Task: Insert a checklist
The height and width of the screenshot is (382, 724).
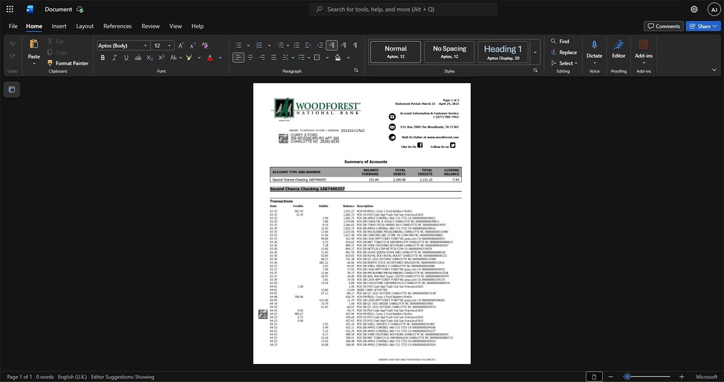Action: tap(296, 46)
